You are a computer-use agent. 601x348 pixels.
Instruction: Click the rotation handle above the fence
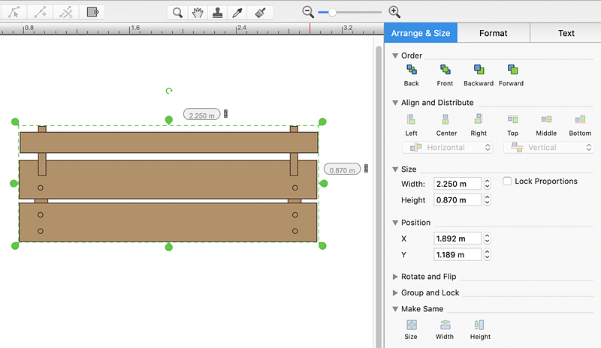click(168, 91)
